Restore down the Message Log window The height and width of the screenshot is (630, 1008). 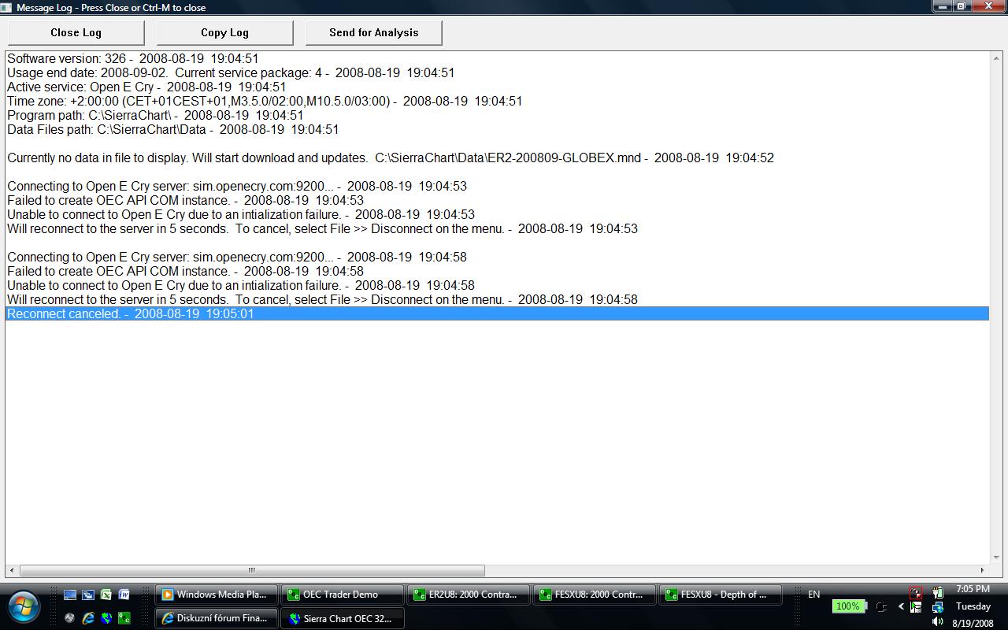pyautogui.click(x=962, y=6)
